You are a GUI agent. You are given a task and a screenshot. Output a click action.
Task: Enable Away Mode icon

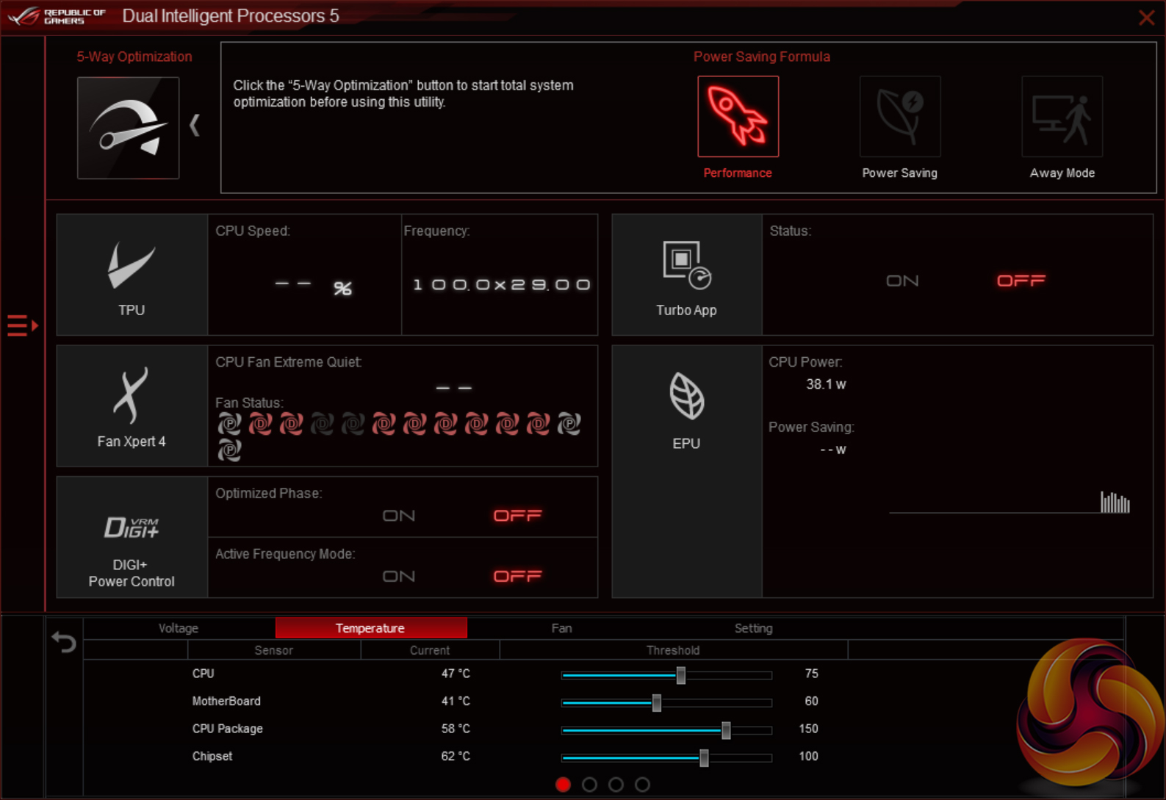click(x=1062, y=117)
